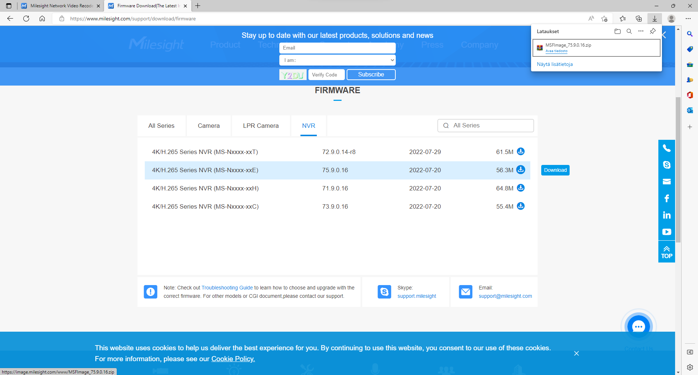698x375 pixels.
Task: Open Troubleshooting Guide link
Action: point(227,288)
